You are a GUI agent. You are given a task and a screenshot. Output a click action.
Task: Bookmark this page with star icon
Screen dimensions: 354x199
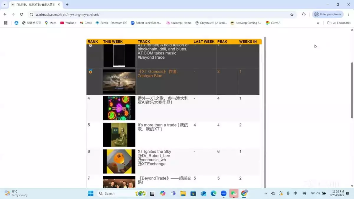[x=292, y=14]
